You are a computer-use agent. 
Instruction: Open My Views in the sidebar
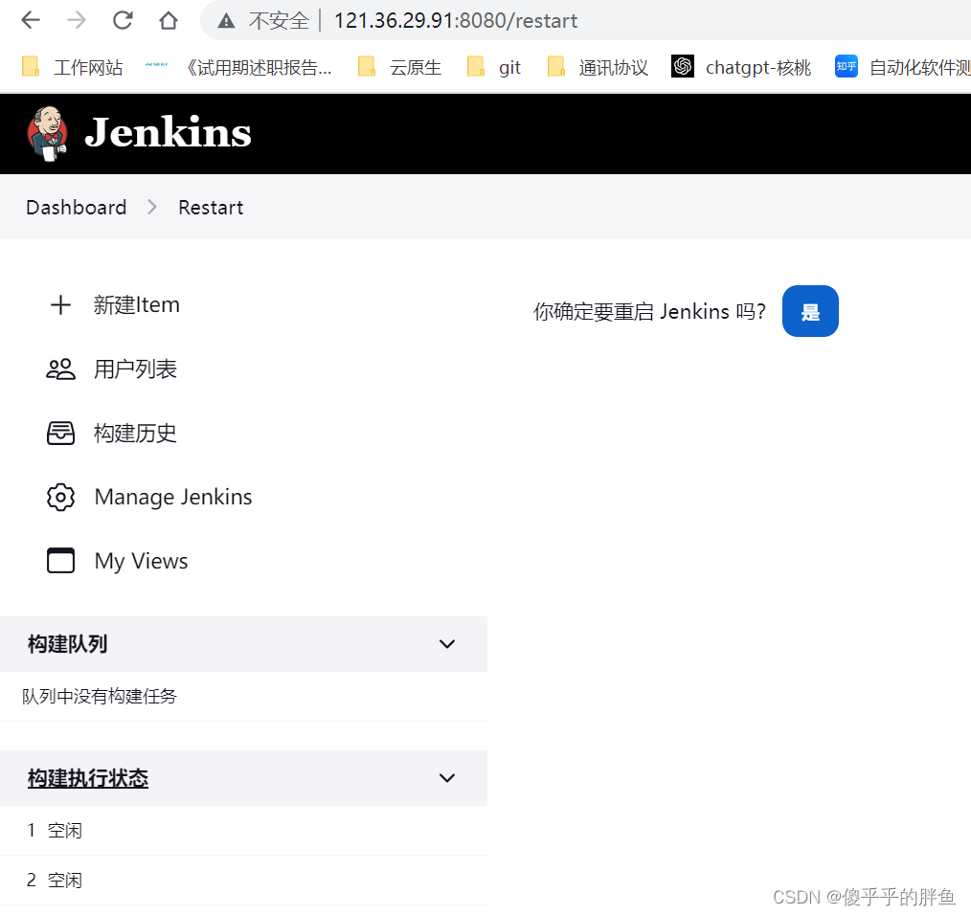(x=141, y=561)
